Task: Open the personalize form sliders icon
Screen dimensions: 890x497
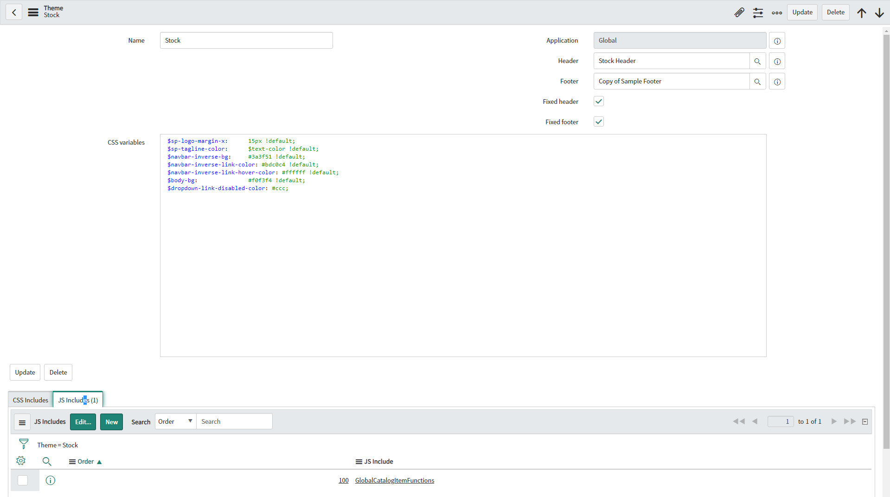Action: tap(758, 13)
